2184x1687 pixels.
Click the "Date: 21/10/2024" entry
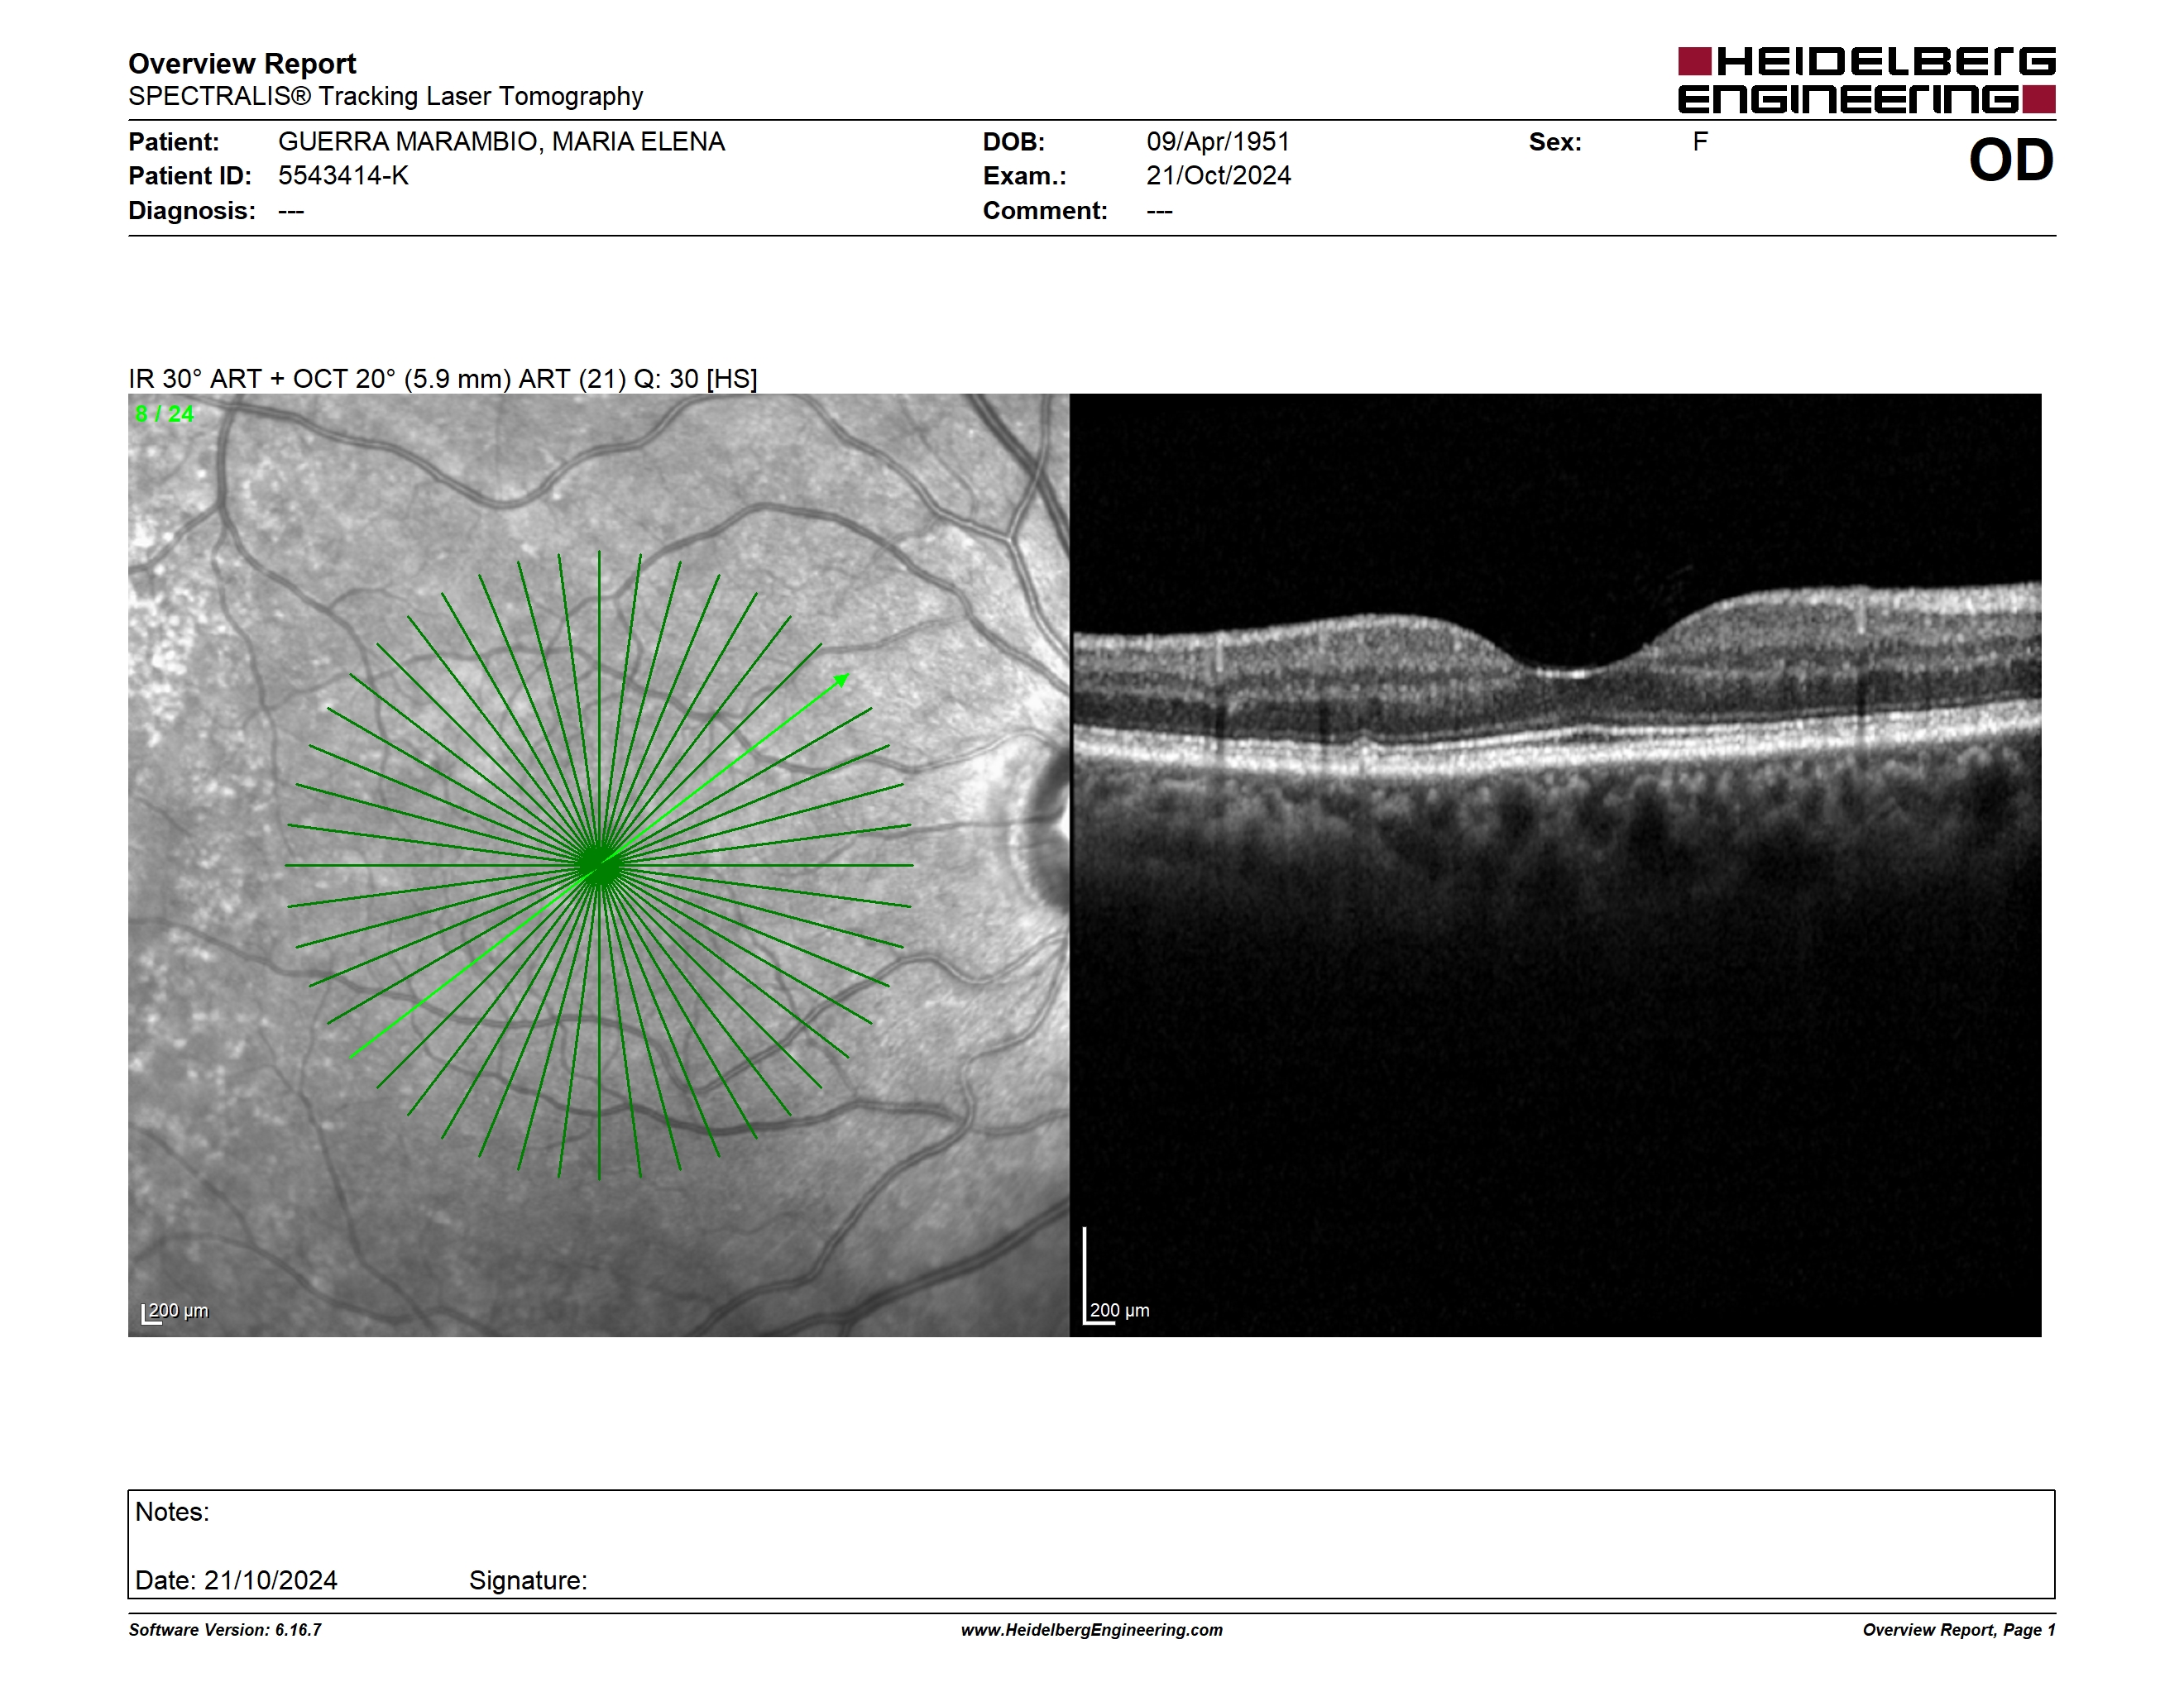pyautogui.click(x=236, y=1580)
